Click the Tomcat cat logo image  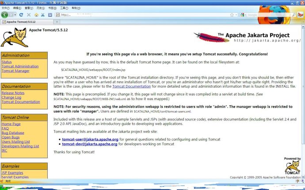coord(14,37)
